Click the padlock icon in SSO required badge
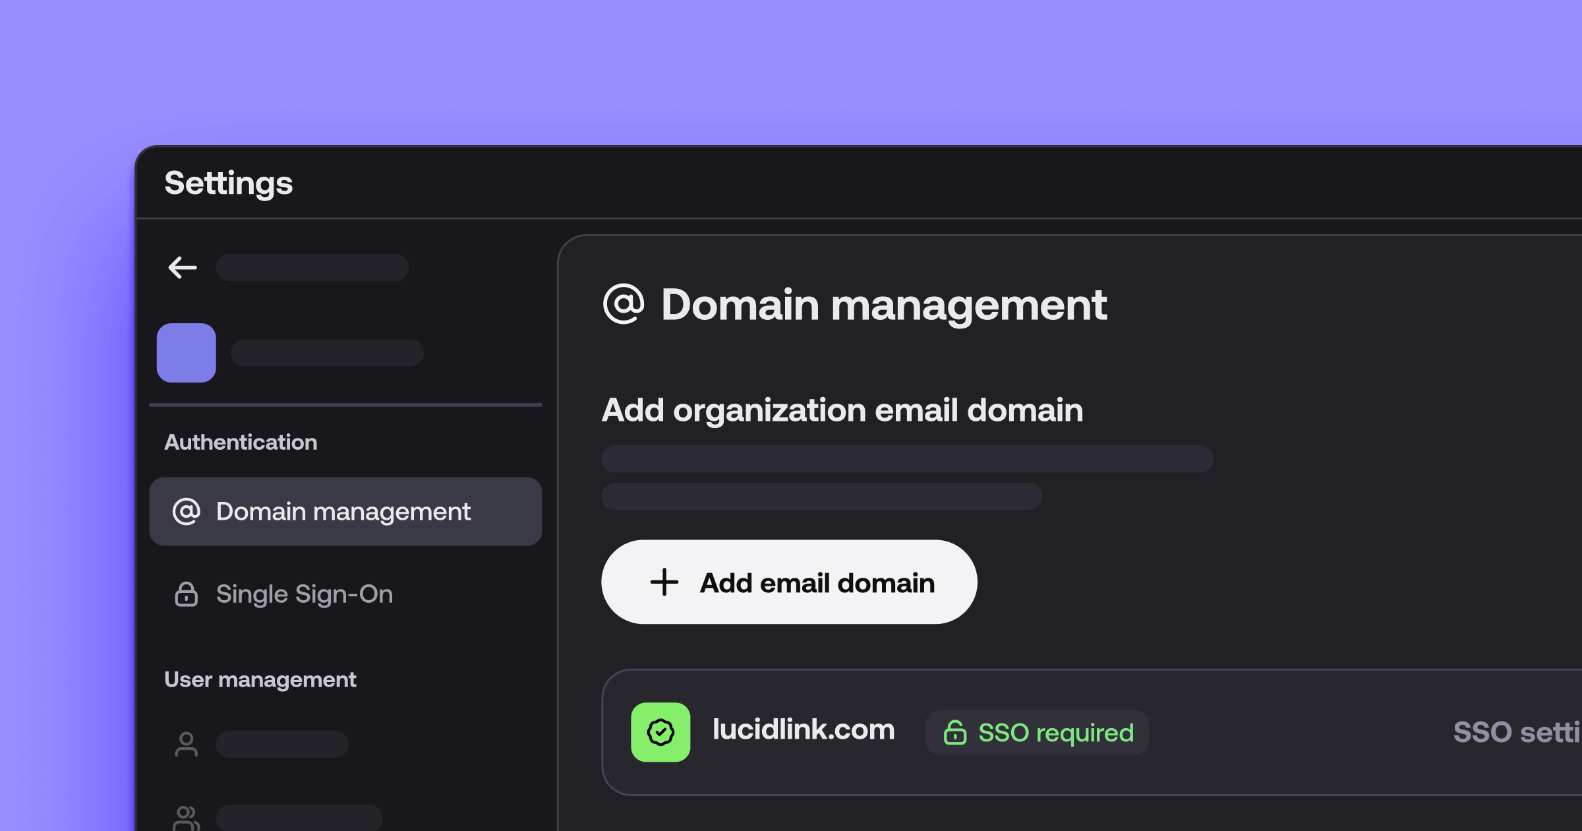1582x831 pixels. [954, 733]
